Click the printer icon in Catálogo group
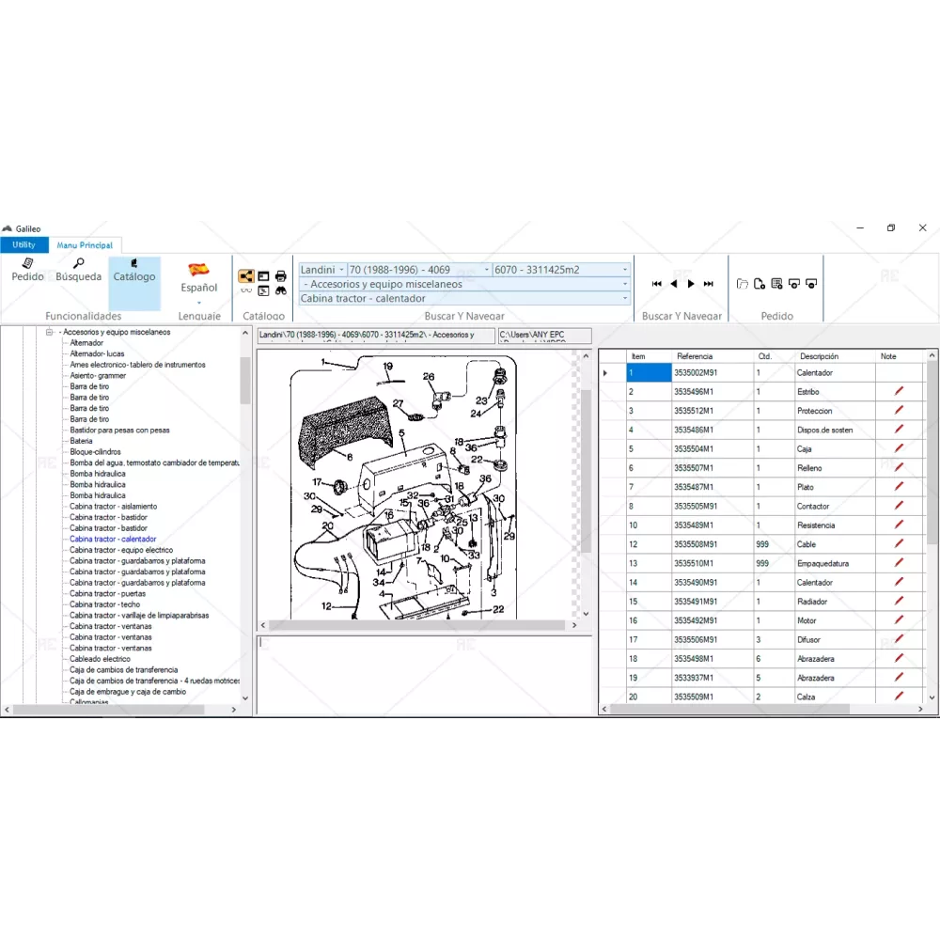This screenshot has width=940, height=940. pyautogui.click(x=280, y=276)
